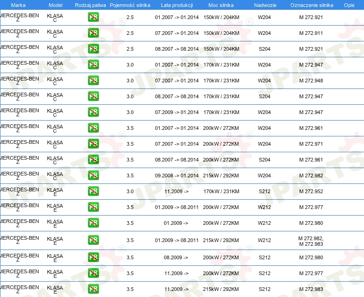The height and width of the screenshot is (297, 364).
Task: Select engine code M 272.948
Action: (x=311, y=81)
